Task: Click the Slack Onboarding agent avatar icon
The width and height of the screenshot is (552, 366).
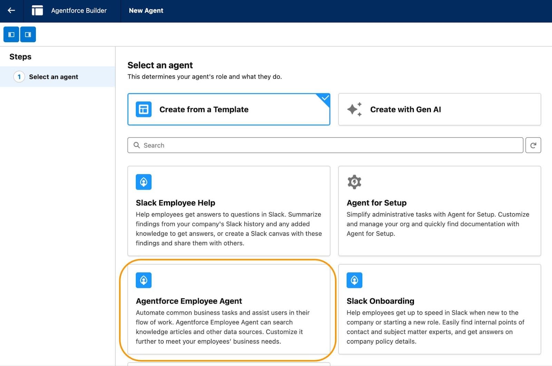Action: 355,280
